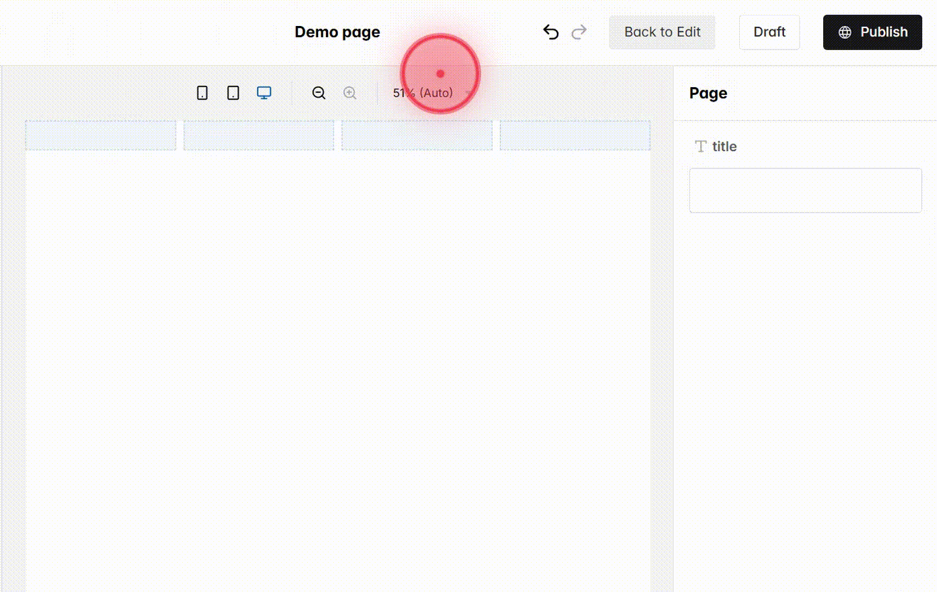The height and width of the screenshot is (592, 937).
Task: Click the Demo page title text
Action: (x=337, y=31)
